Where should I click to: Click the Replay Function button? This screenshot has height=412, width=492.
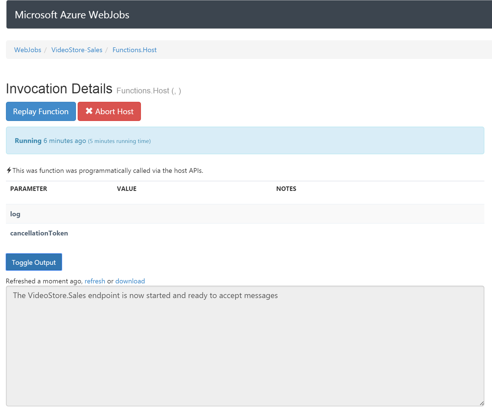(x=41, y=111)
